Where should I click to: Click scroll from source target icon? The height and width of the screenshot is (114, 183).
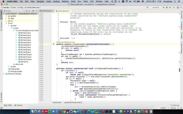[27, 11]
